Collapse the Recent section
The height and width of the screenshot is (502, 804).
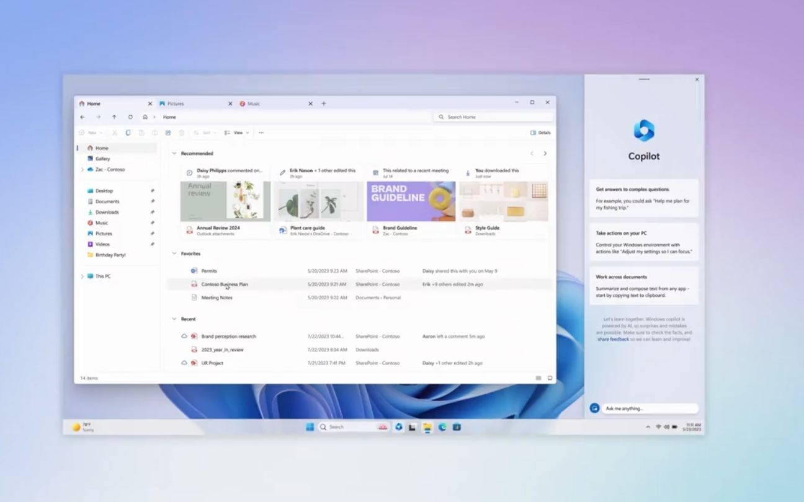(174, 319)
